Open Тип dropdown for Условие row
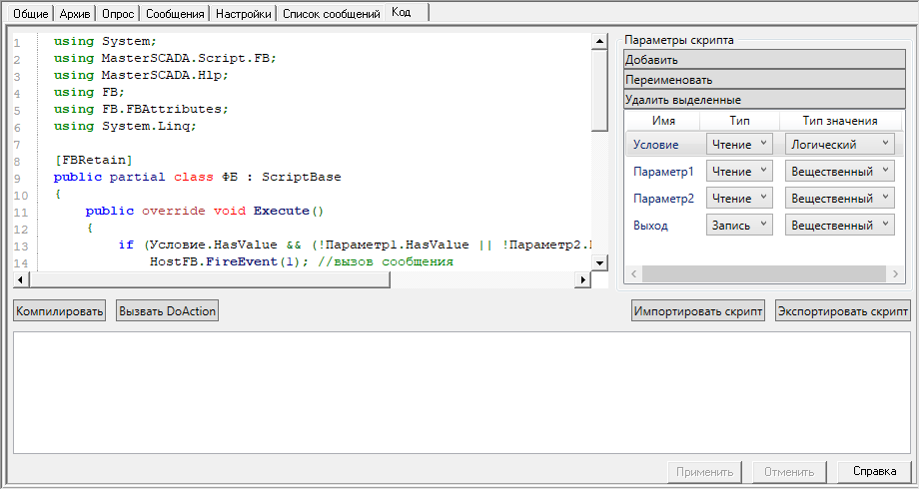Viewport: 920px width, 490px height. coord(739,144)
